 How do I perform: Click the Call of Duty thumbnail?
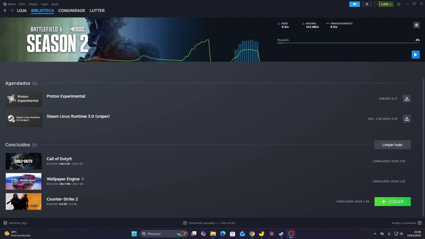pyautogui.click(x=24, y=161)
